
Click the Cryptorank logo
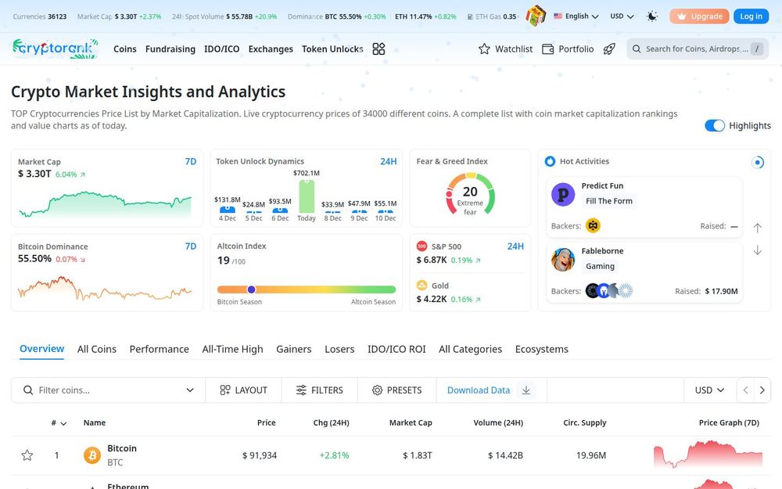(56, 49)
